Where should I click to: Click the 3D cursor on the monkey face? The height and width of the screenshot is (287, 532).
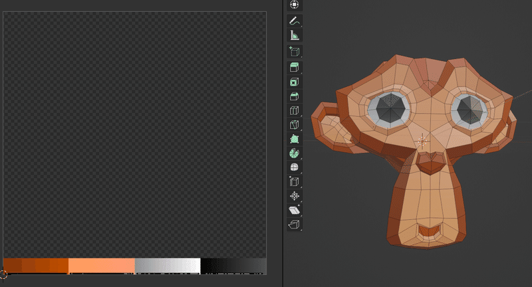422,141
